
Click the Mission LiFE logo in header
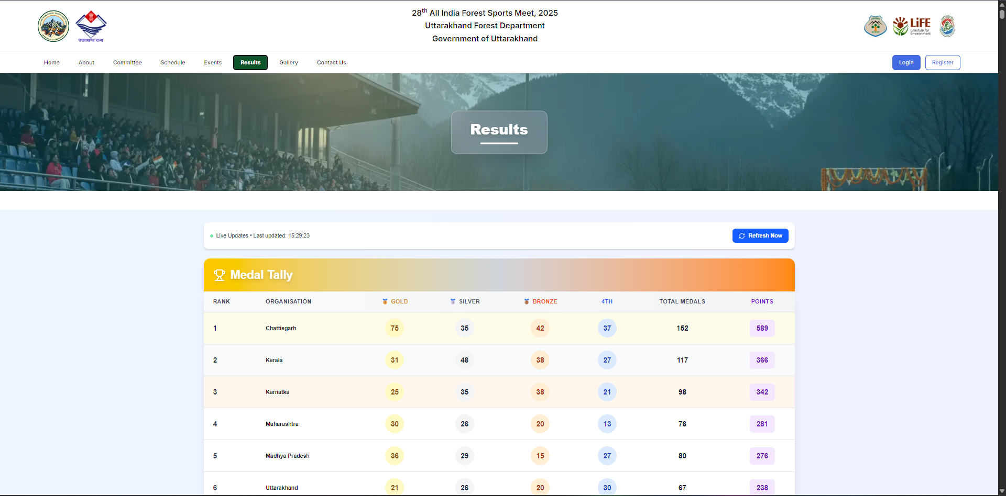coord(912,26)
